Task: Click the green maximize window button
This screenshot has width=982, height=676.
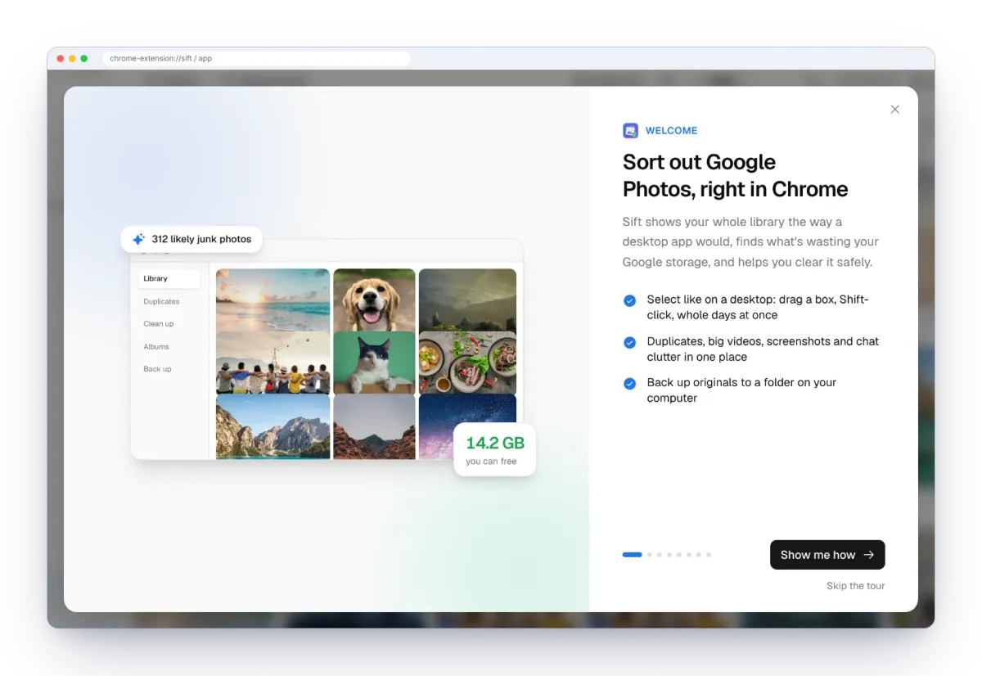Action: click(84, 59)
